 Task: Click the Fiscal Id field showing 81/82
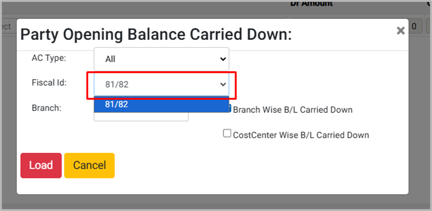(155, 85)
